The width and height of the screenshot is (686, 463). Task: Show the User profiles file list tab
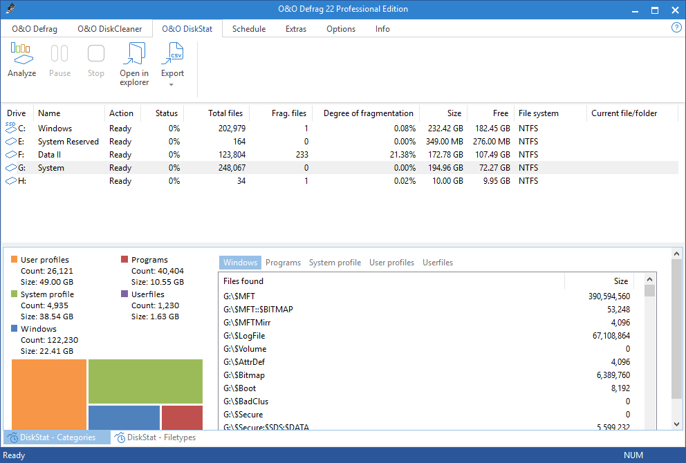(391, 263)
